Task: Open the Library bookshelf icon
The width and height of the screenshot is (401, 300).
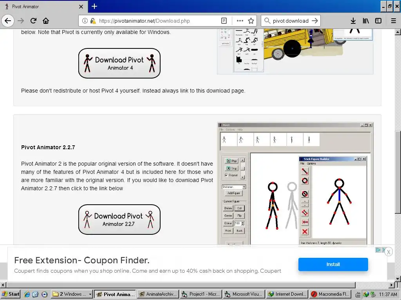Action: click(x=366, y=21)
